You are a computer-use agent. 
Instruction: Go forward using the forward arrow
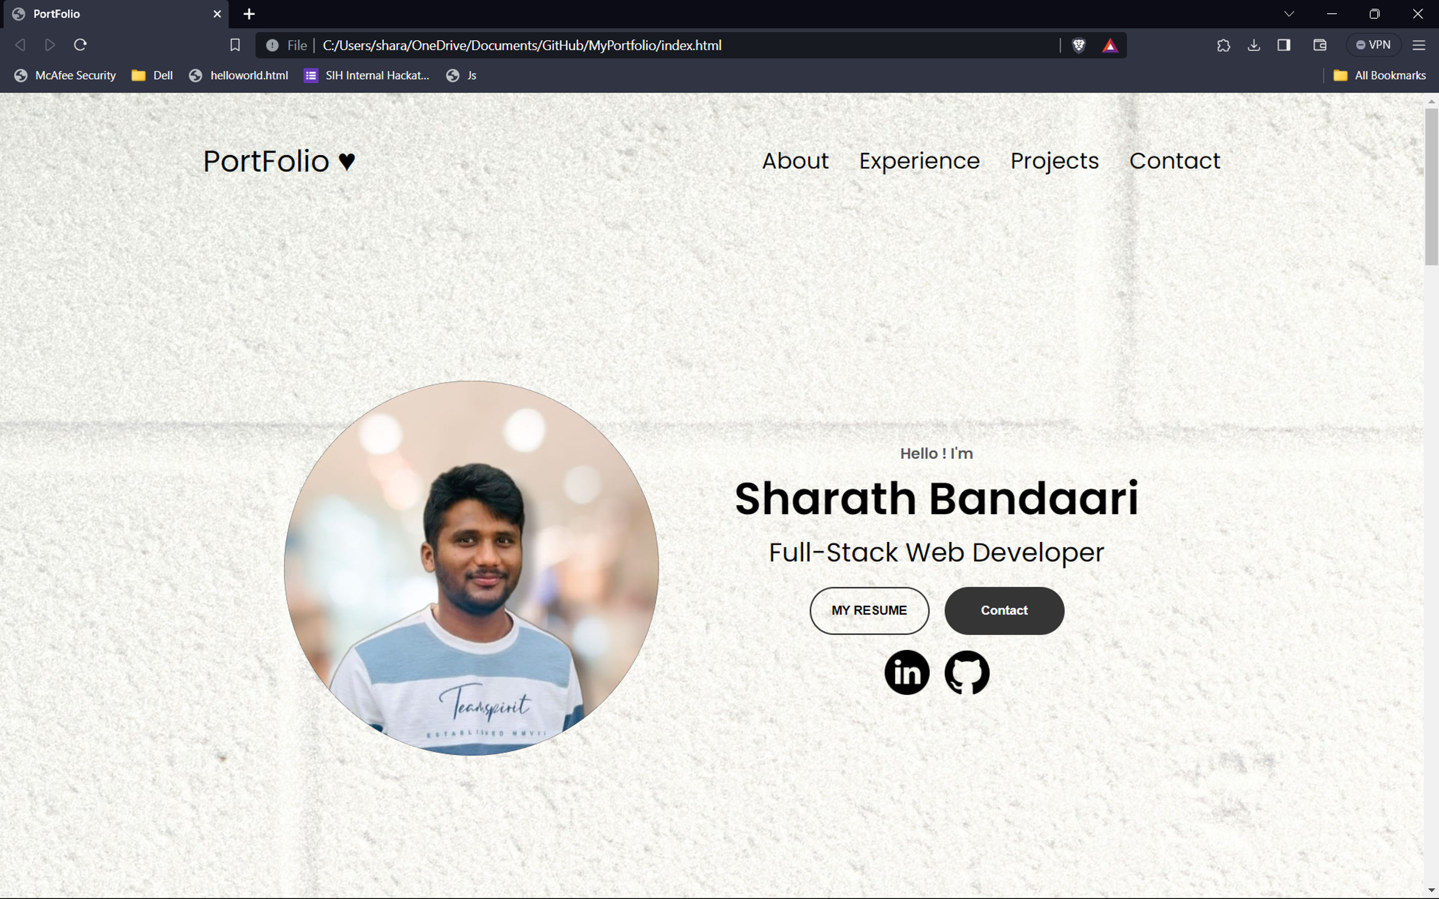tap(50, 45)
